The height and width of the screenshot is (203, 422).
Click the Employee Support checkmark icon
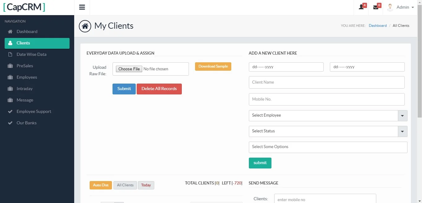pos(10,111)
